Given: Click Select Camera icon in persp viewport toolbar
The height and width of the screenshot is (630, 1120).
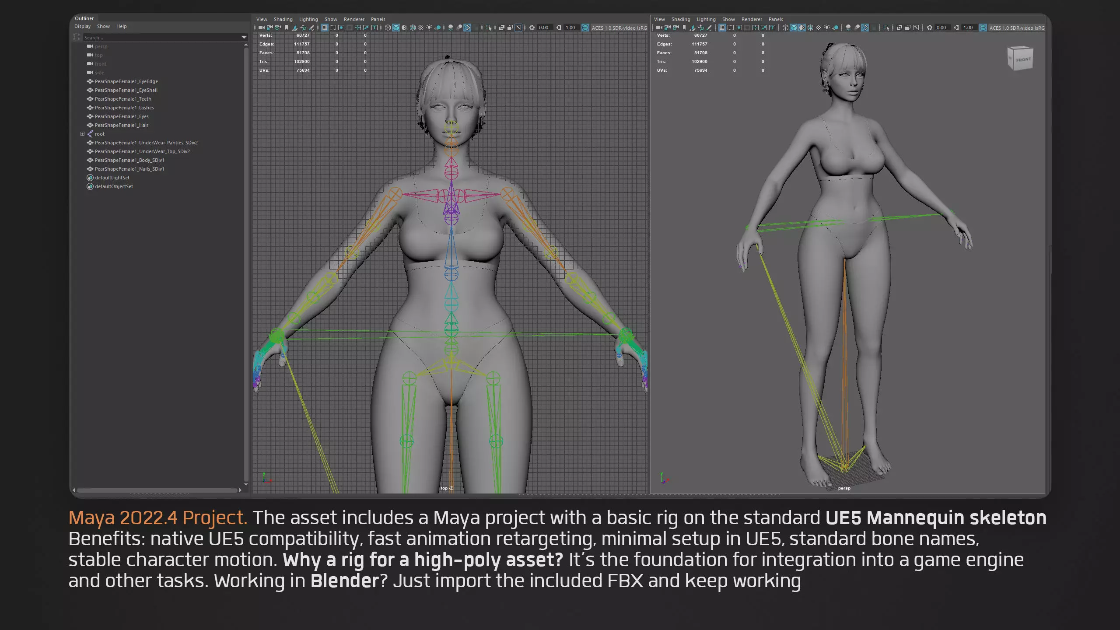Looking at the screenshot, I should click(x=659, y=28).
